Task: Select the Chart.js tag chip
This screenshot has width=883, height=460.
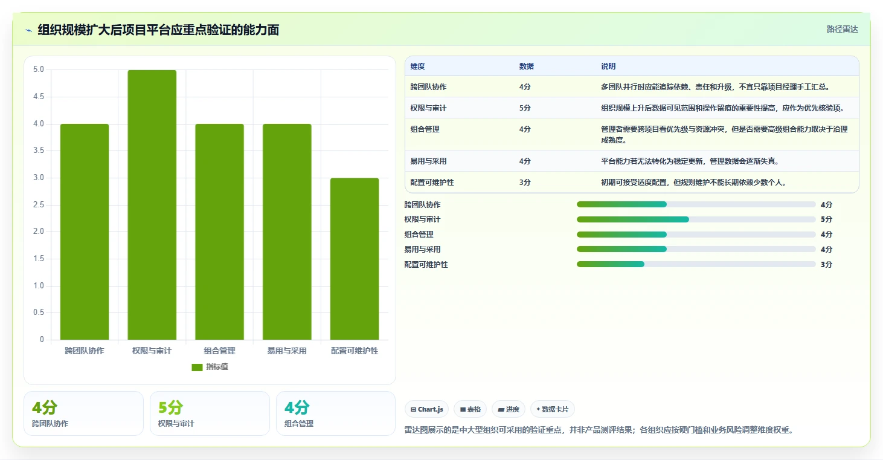Action: tap(426, 409)
